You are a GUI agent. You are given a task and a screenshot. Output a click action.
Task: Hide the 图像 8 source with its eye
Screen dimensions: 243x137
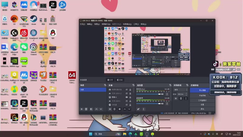coord(127,97)
